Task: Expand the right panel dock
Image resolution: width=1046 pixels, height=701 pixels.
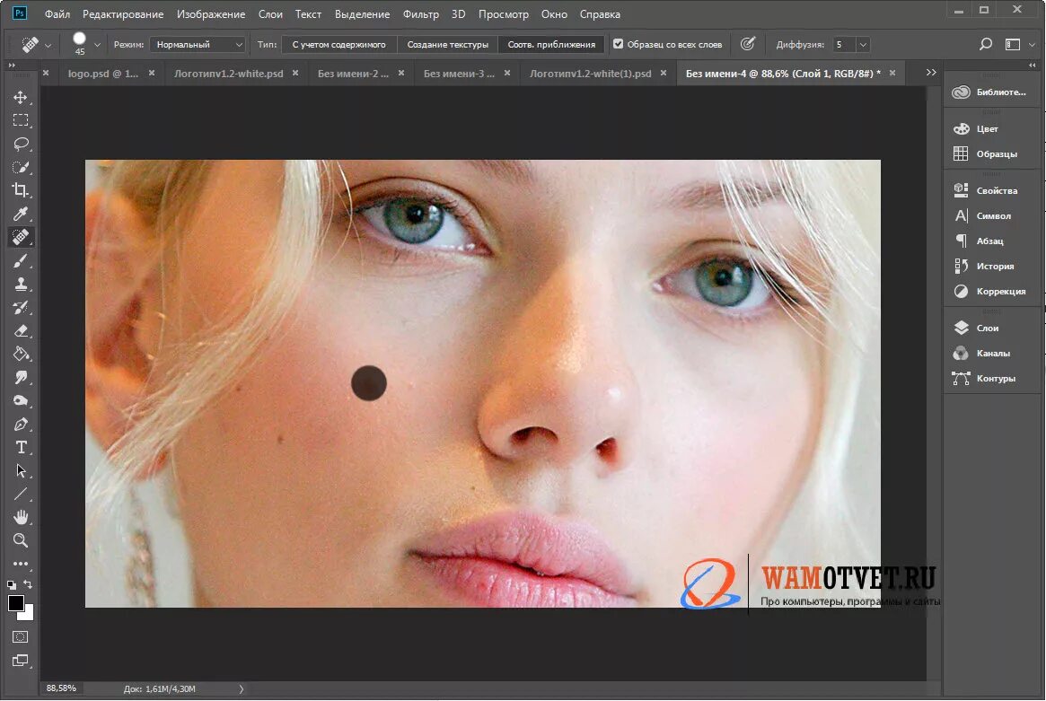Action: coord(1033,66)
